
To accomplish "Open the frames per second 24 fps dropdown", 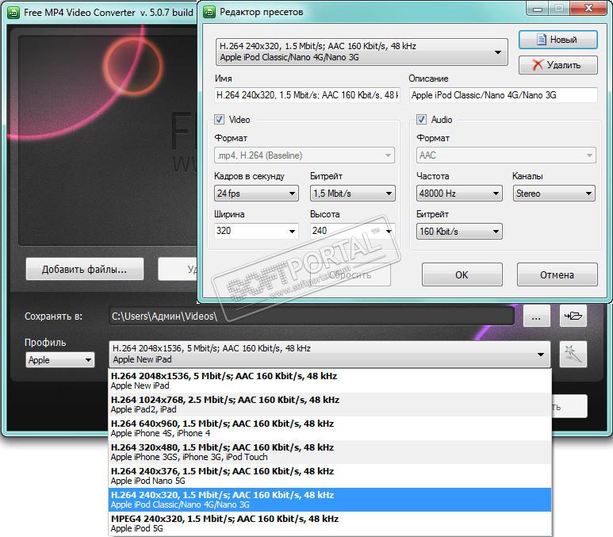I will [x=256, y=194].
